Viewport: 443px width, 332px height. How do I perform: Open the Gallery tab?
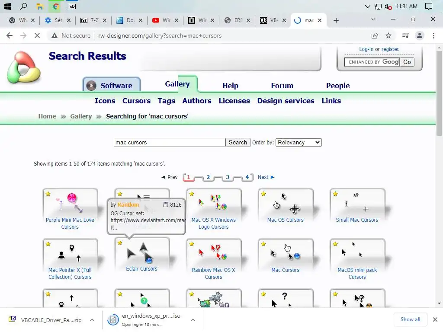(177, 84)
